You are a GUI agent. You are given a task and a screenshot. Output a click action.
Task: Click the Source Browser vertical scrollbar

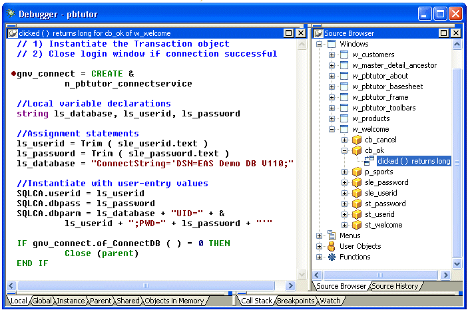click(457, 160)
